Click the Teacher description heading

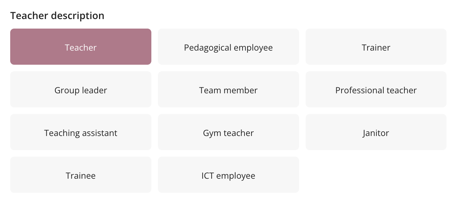pos(57,15)
